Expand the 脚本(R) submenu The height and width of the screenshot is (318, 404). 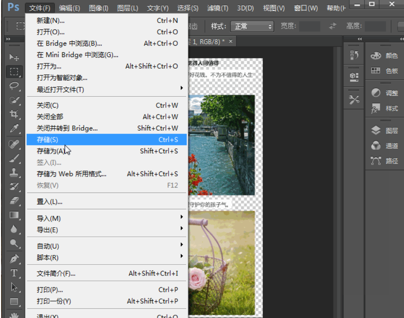[107, 257]
